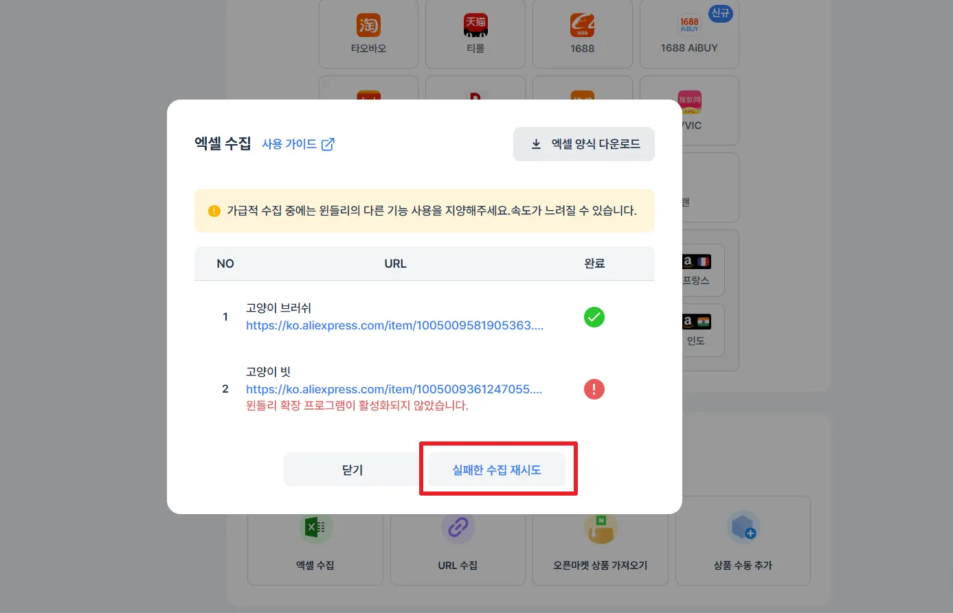
Task: Click the 신규 badge on 1688 AiBUY
Action: click(x=720, y=13)
